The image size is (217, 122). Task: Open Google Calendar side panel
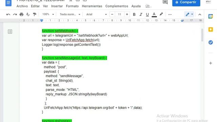[211, 16]
